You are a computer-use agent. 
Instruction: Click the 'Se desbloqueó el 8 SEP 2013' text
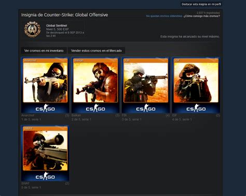65,34
